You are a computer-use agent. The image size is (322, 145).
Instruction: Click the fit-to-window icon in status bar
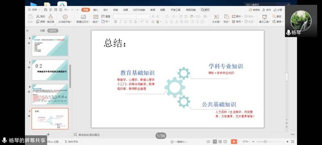pos(293,141)
